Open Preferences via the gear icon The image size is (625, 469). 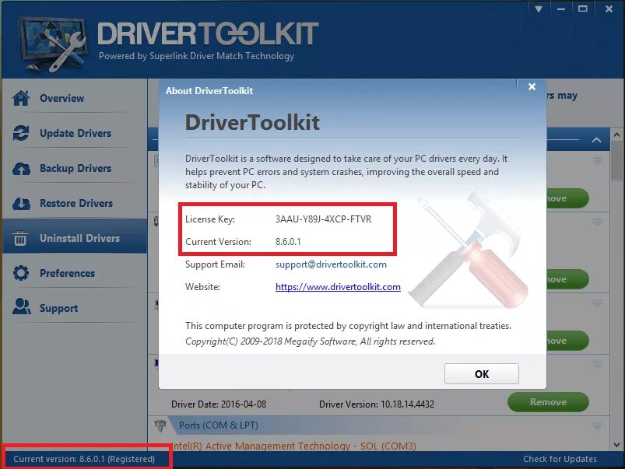click(x=23, y=273)
